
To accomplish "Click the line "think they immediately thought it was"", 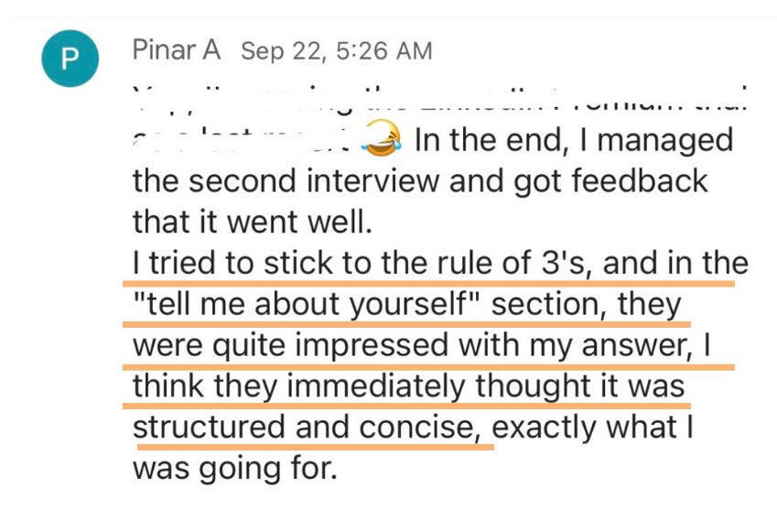I will (409, 386).
